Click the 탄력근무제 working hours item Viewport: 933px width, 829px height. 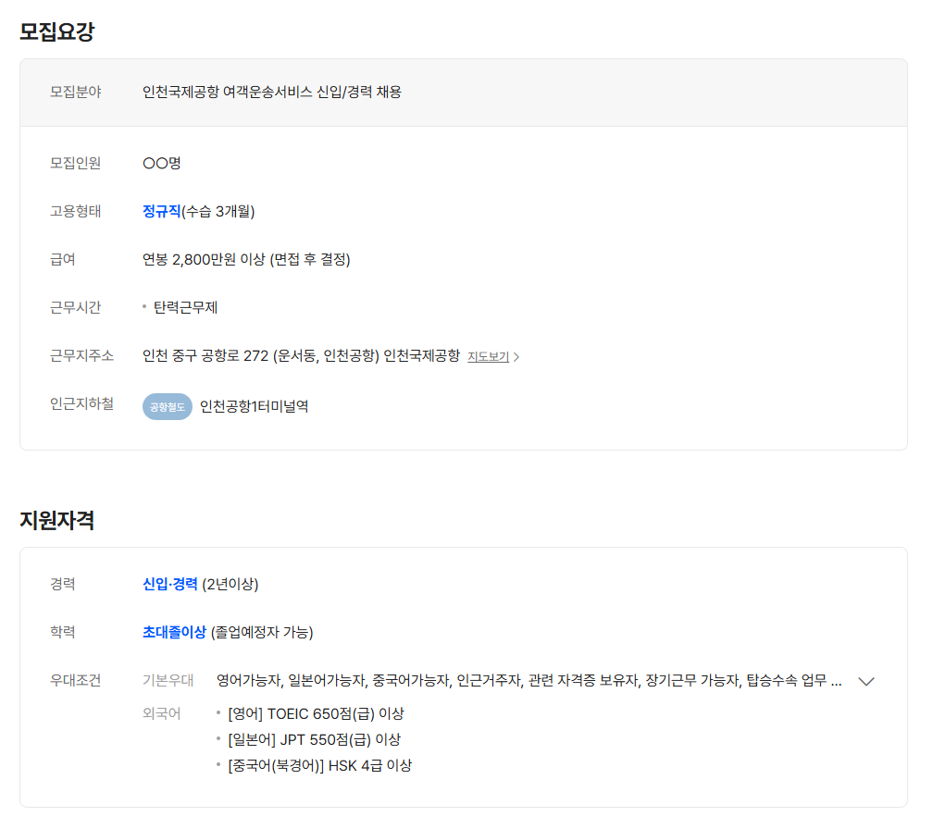tap(185, 307)
